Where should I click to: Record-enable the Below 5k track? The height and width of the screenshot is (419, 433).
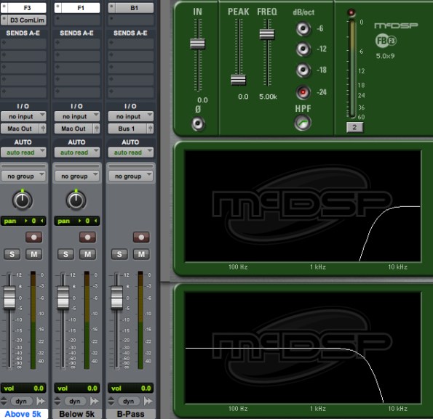[87, 237]
